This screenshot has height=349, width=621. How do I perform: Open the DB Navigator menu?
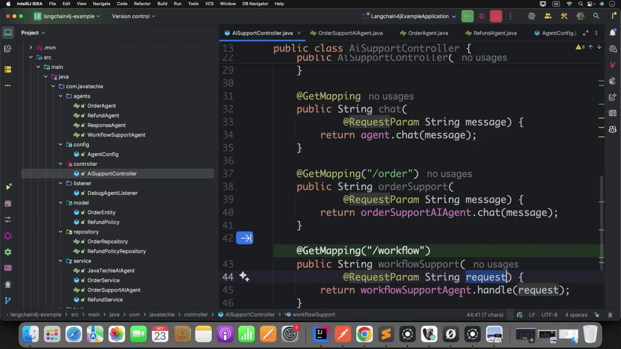pyautogui.click(x=255, y=3)
